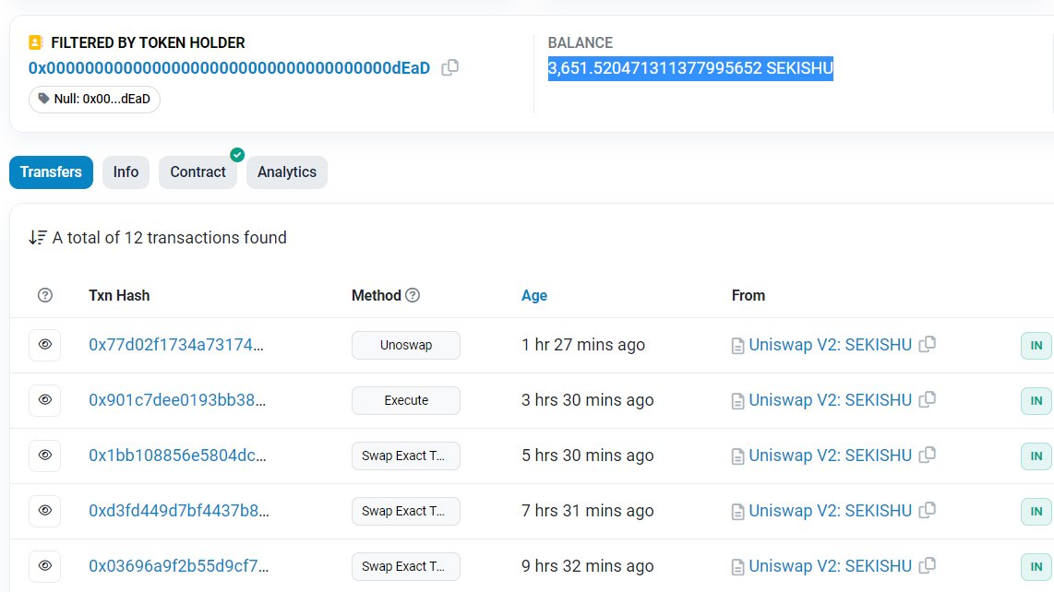Open Uniswap V2: SEKISHU link in 3 hrs row
Screen dimensions: 1054x592
pyautogui.click(x=830, y=400)
